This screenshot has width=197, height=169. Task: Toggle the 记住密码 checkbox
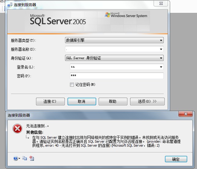[72, 85]
